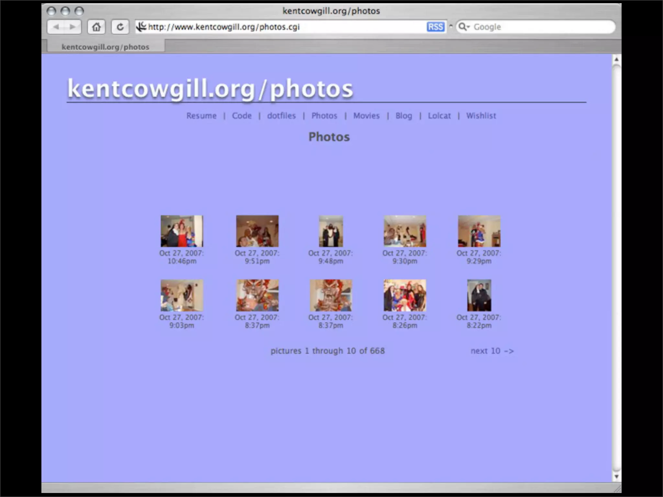
Task: Go back with the browser back arrow
Action: click(x=56, y=27)
